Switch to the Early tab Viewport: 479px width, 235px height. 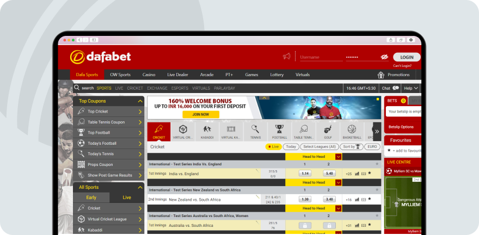pyautogui.click(x=91, y=197)
